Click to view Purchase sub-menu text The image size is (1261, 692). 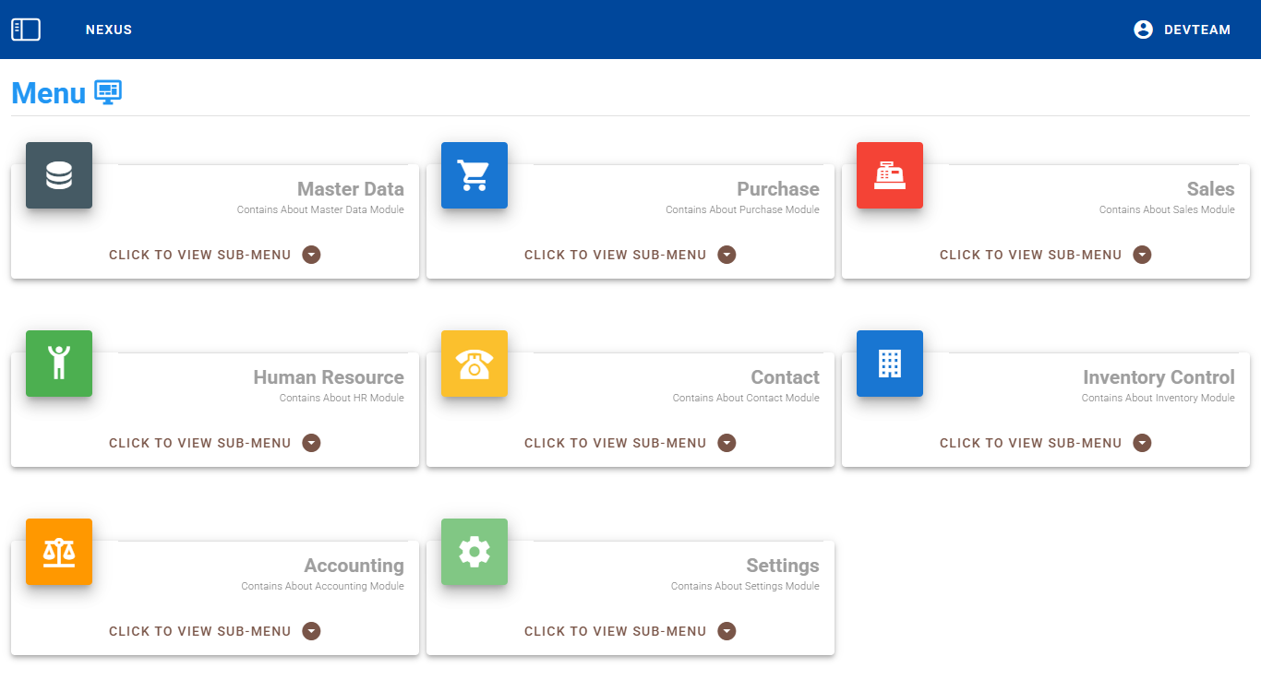point(615,255)
